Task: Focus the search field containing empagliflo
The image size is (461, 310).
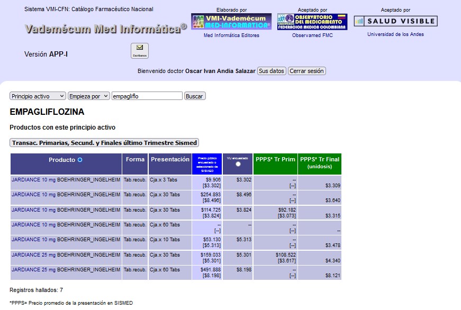Action: 147,96
